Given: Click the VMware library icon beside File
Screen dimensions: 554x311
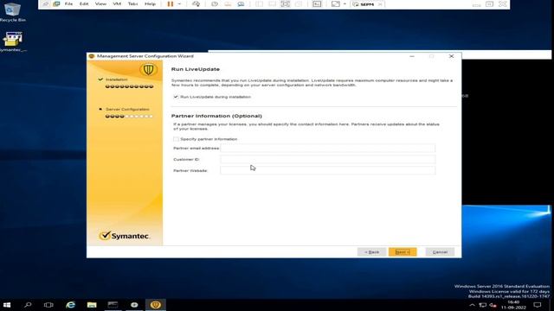Looking at the screenshot, I should pos(56,3).
